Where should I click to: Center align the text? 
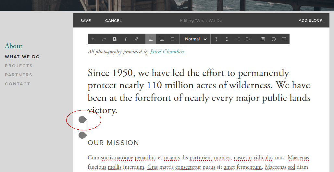[x=161, y=39]
